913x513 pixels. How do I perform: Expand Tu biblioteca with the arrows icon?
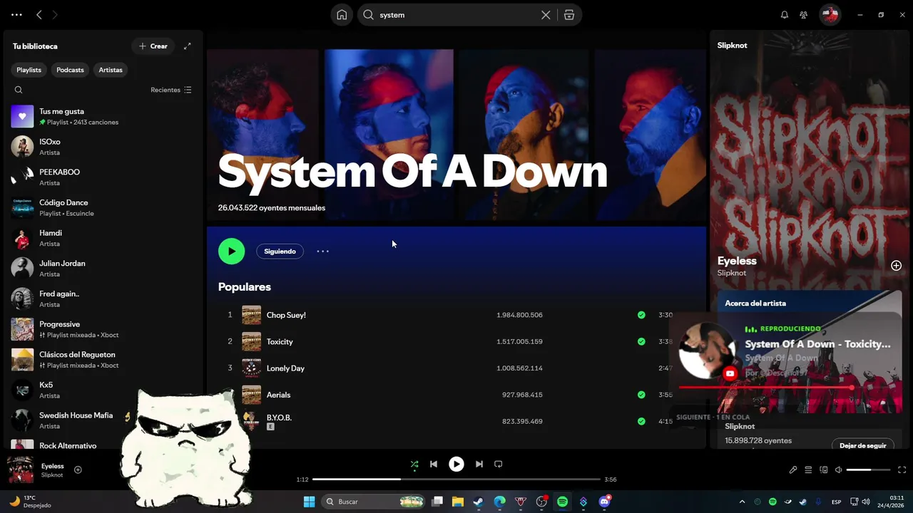click(x=188, y=46)
